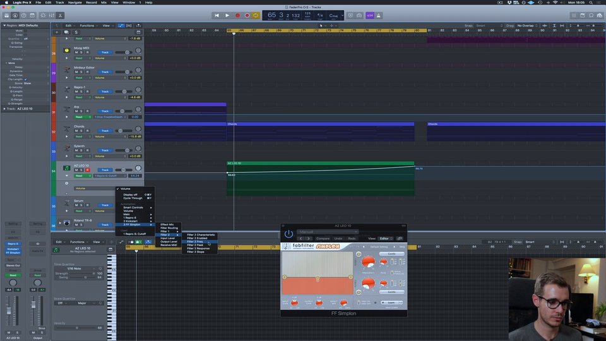Screen dimensions: 606x341
Task: Choose Filter 2 Freq in submenu
Action: pos(200,242)
